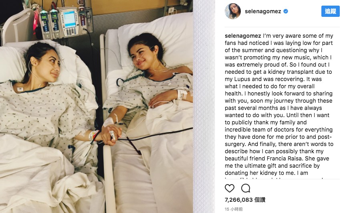
Task: Open comments via the speech bubble icon
Action: click(246, 188)
